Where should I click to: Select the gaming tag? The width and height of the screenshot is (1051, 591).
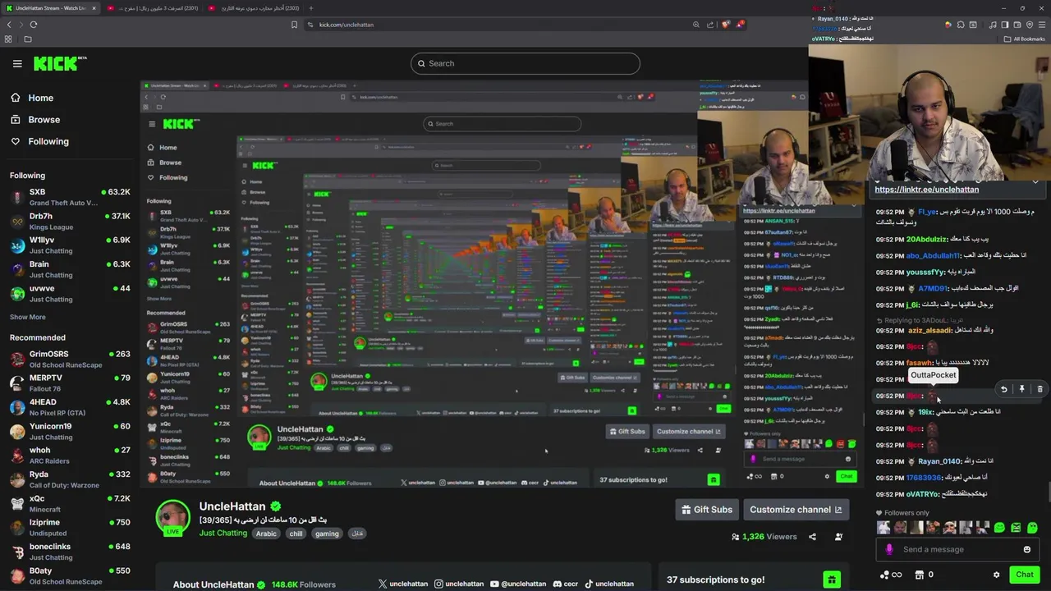pos(327,534)
